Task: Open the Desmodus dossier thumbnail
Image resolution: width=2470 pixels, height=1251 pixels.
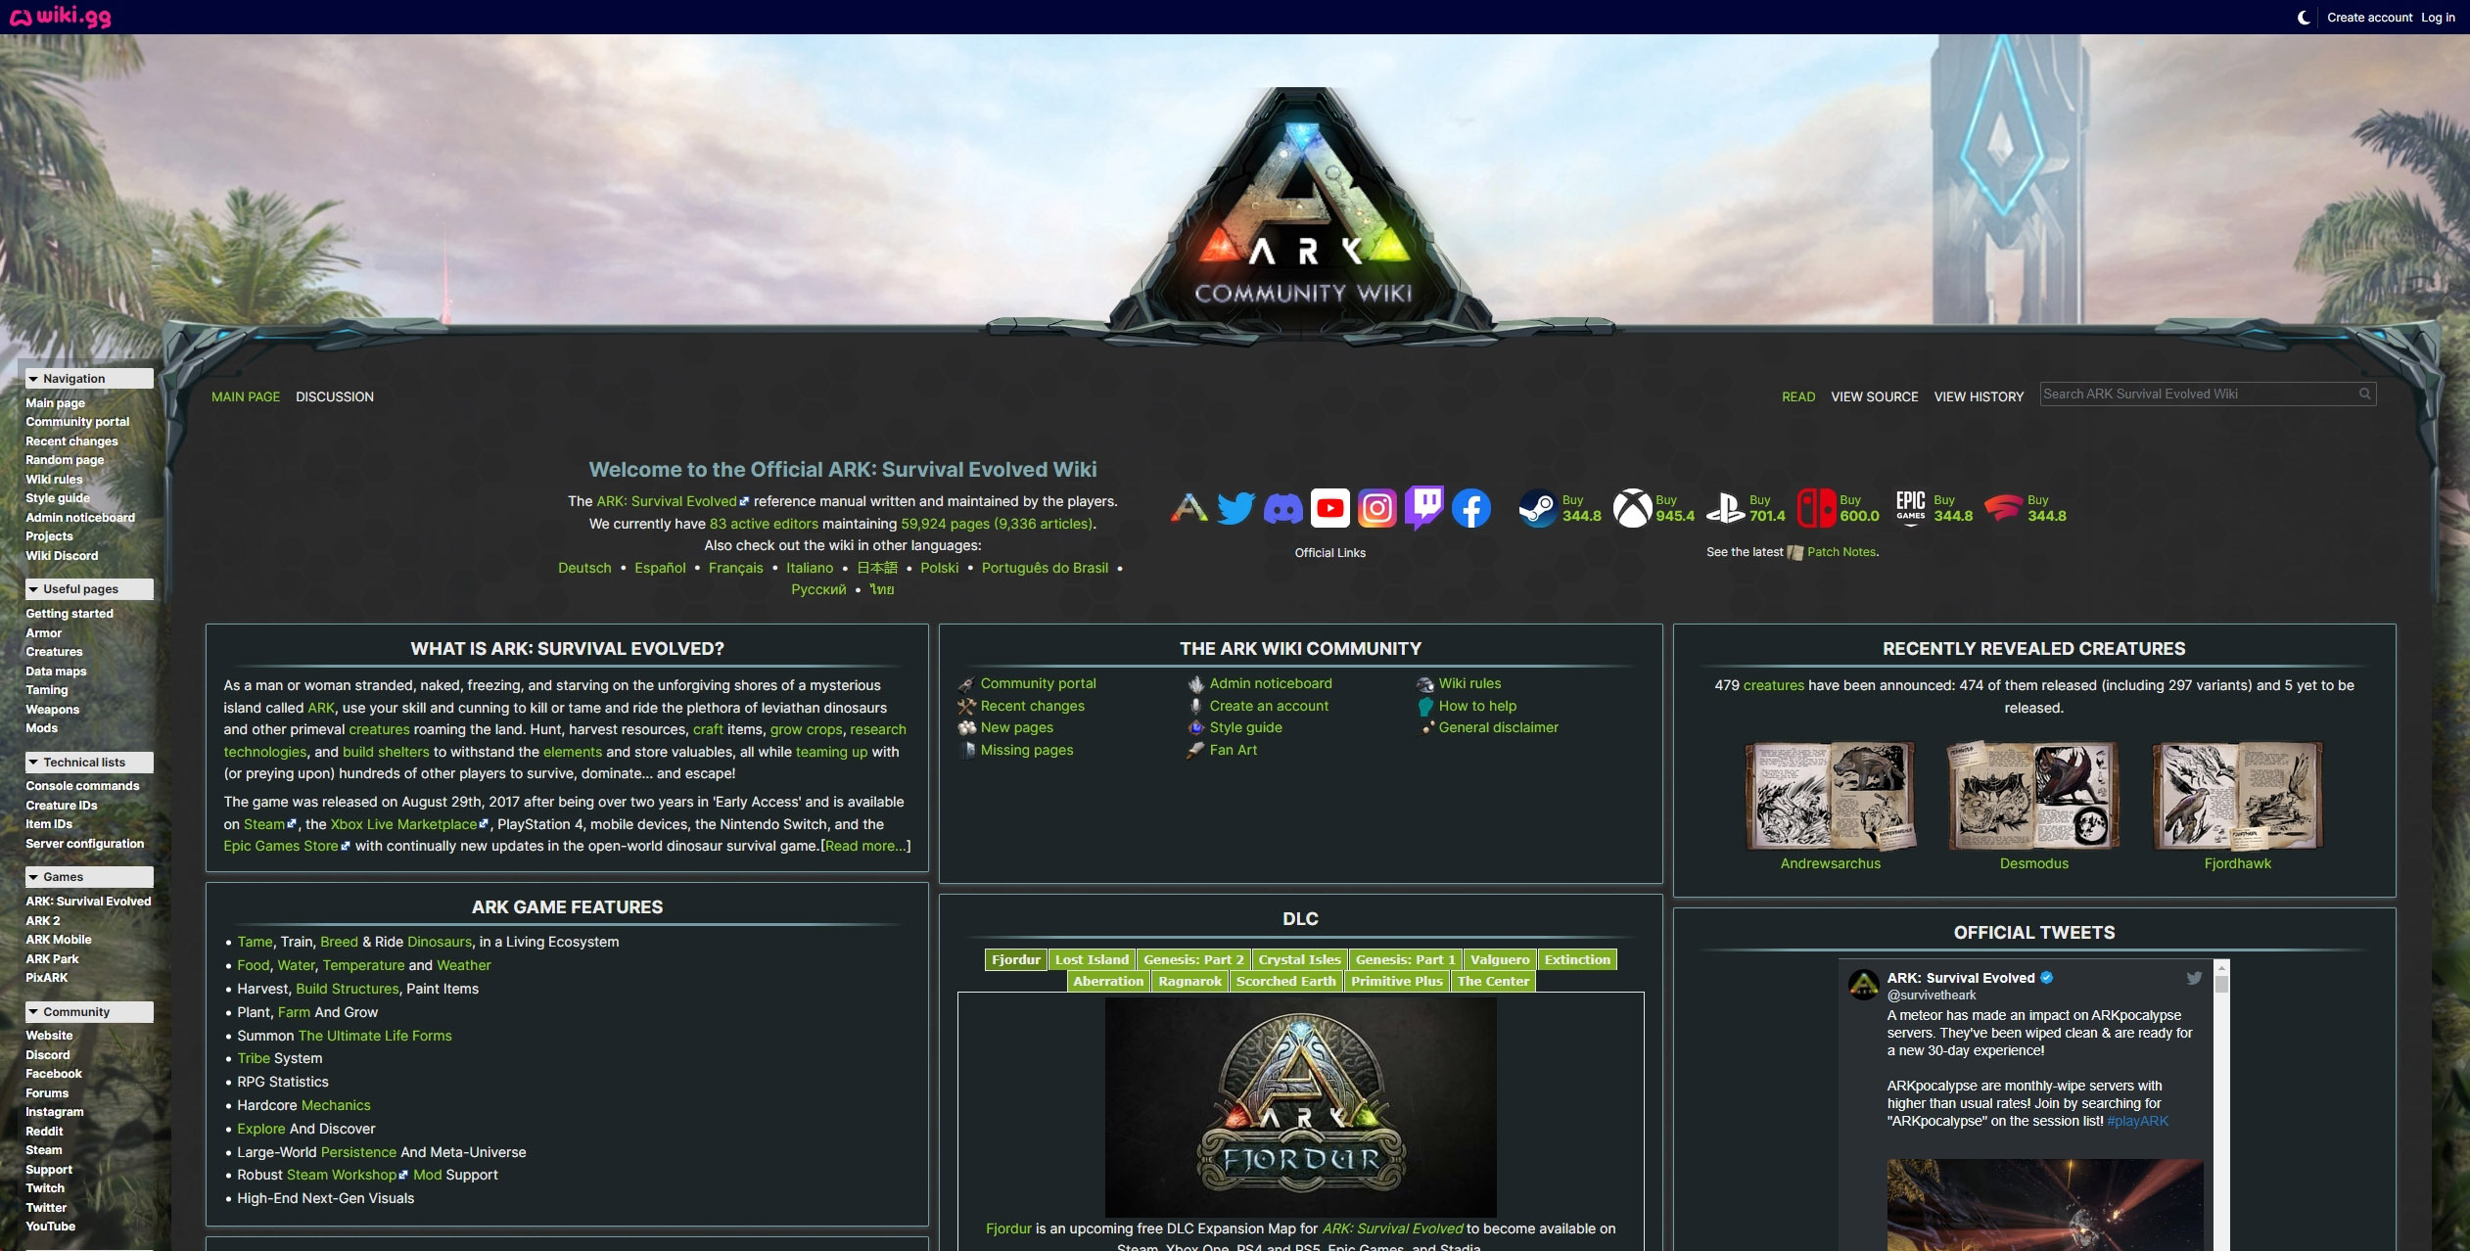Action: coord(2033,796)
